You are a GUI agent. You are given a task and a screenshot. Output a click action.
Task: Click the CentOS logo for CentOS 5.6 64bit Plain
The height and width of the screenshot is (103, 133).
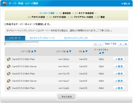point(9,88)
